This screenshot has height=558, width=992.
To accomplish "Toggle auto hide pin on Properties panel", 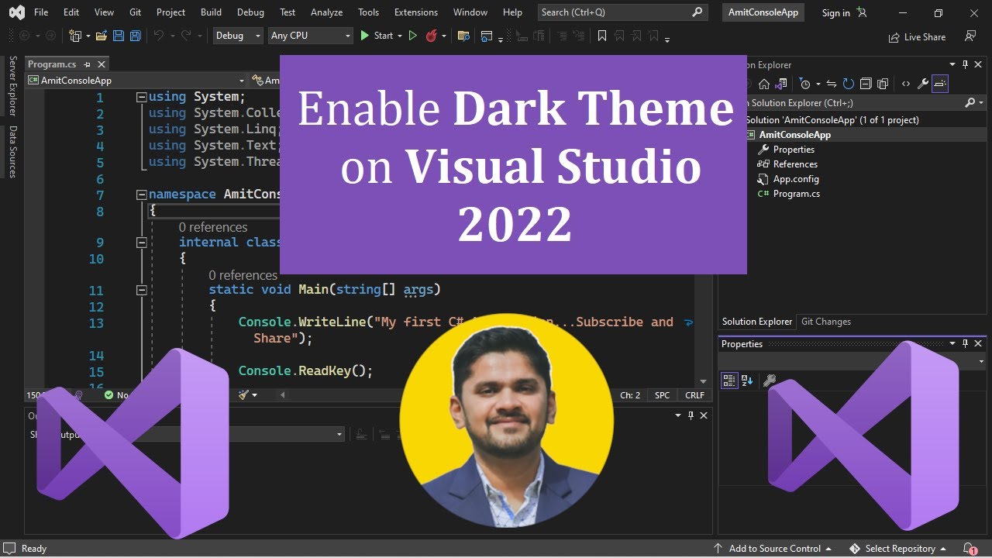I will click(965, 343).
